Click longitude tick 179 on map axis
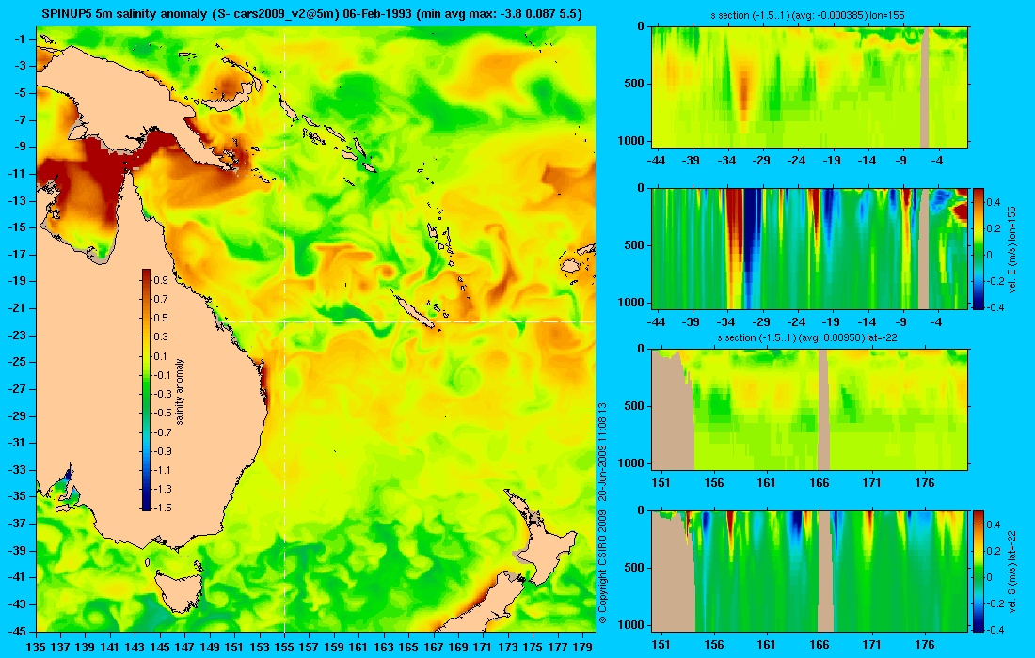This screenshot has width=1035, height=658. 582,648
